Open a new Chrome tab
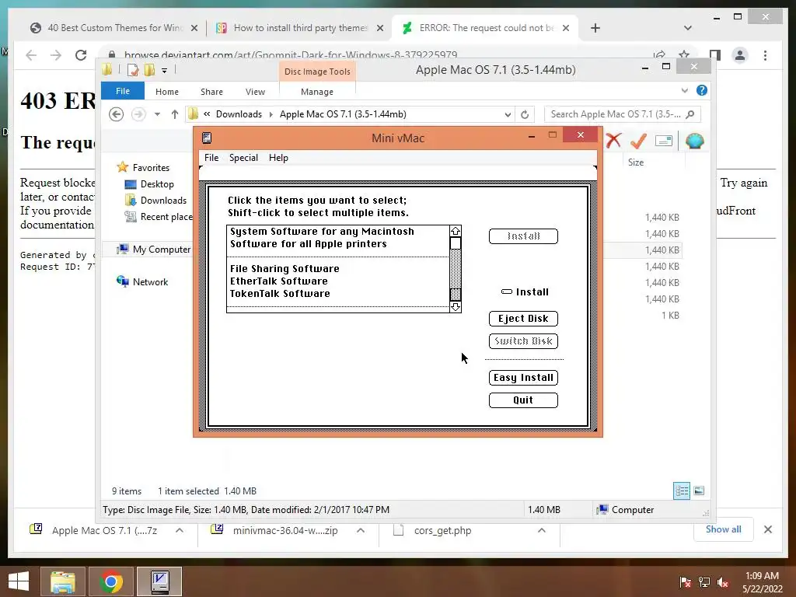This screenshot has width=796, height=597. (x=595, y=28)
